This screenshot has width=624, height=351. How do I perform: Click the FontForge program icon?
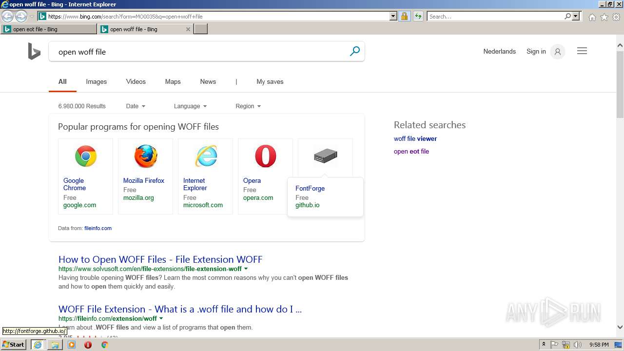pyautogui.click(x=326, y=156)
